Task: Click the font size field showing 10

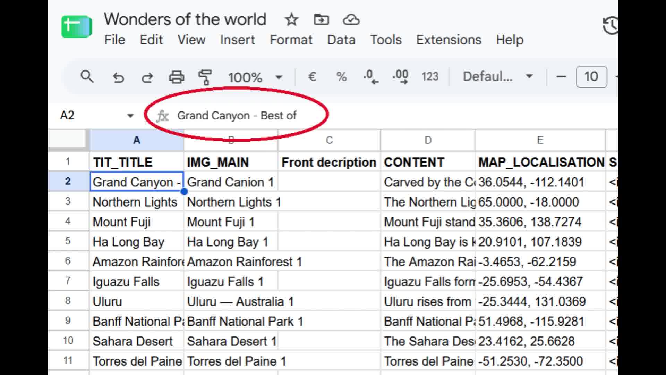Action: point(591,77)
